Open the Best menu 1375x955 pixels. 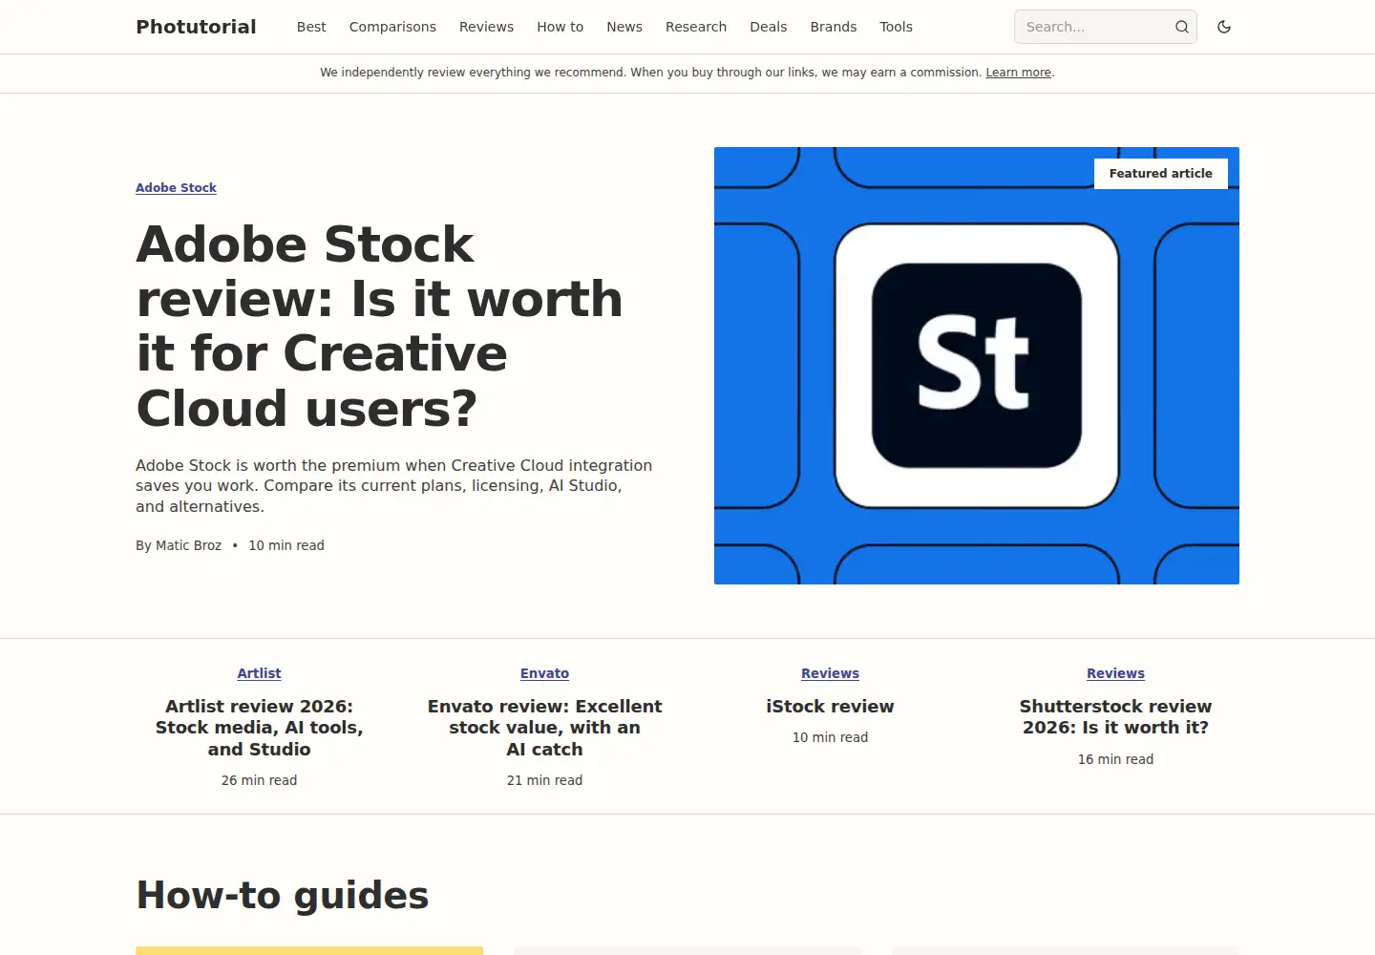[311, 27]
